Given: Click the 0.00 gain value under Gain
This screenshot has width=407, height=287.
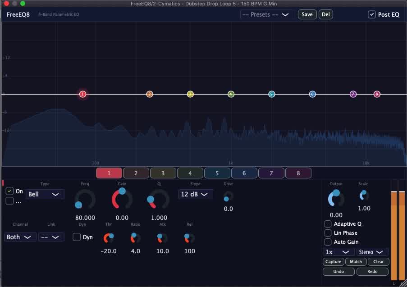Looking at the screenshot, I should [x=122, y=218].
